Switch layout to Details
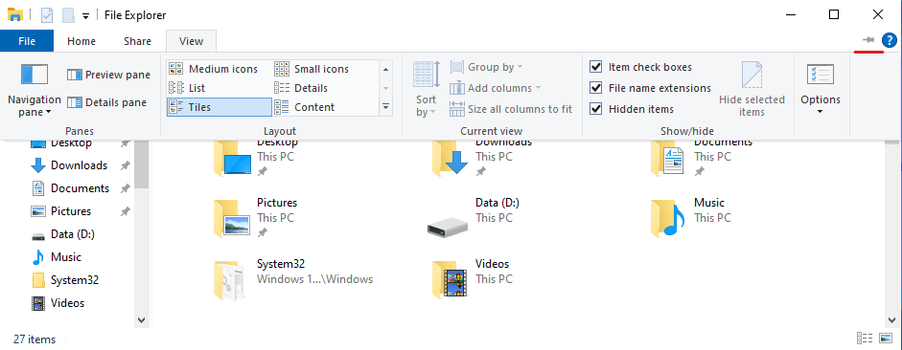The width and height of the screenshot is (902, 350). [301, 88]
